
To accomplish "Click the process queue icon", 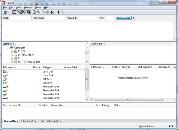I will click(x=39, y=12).
